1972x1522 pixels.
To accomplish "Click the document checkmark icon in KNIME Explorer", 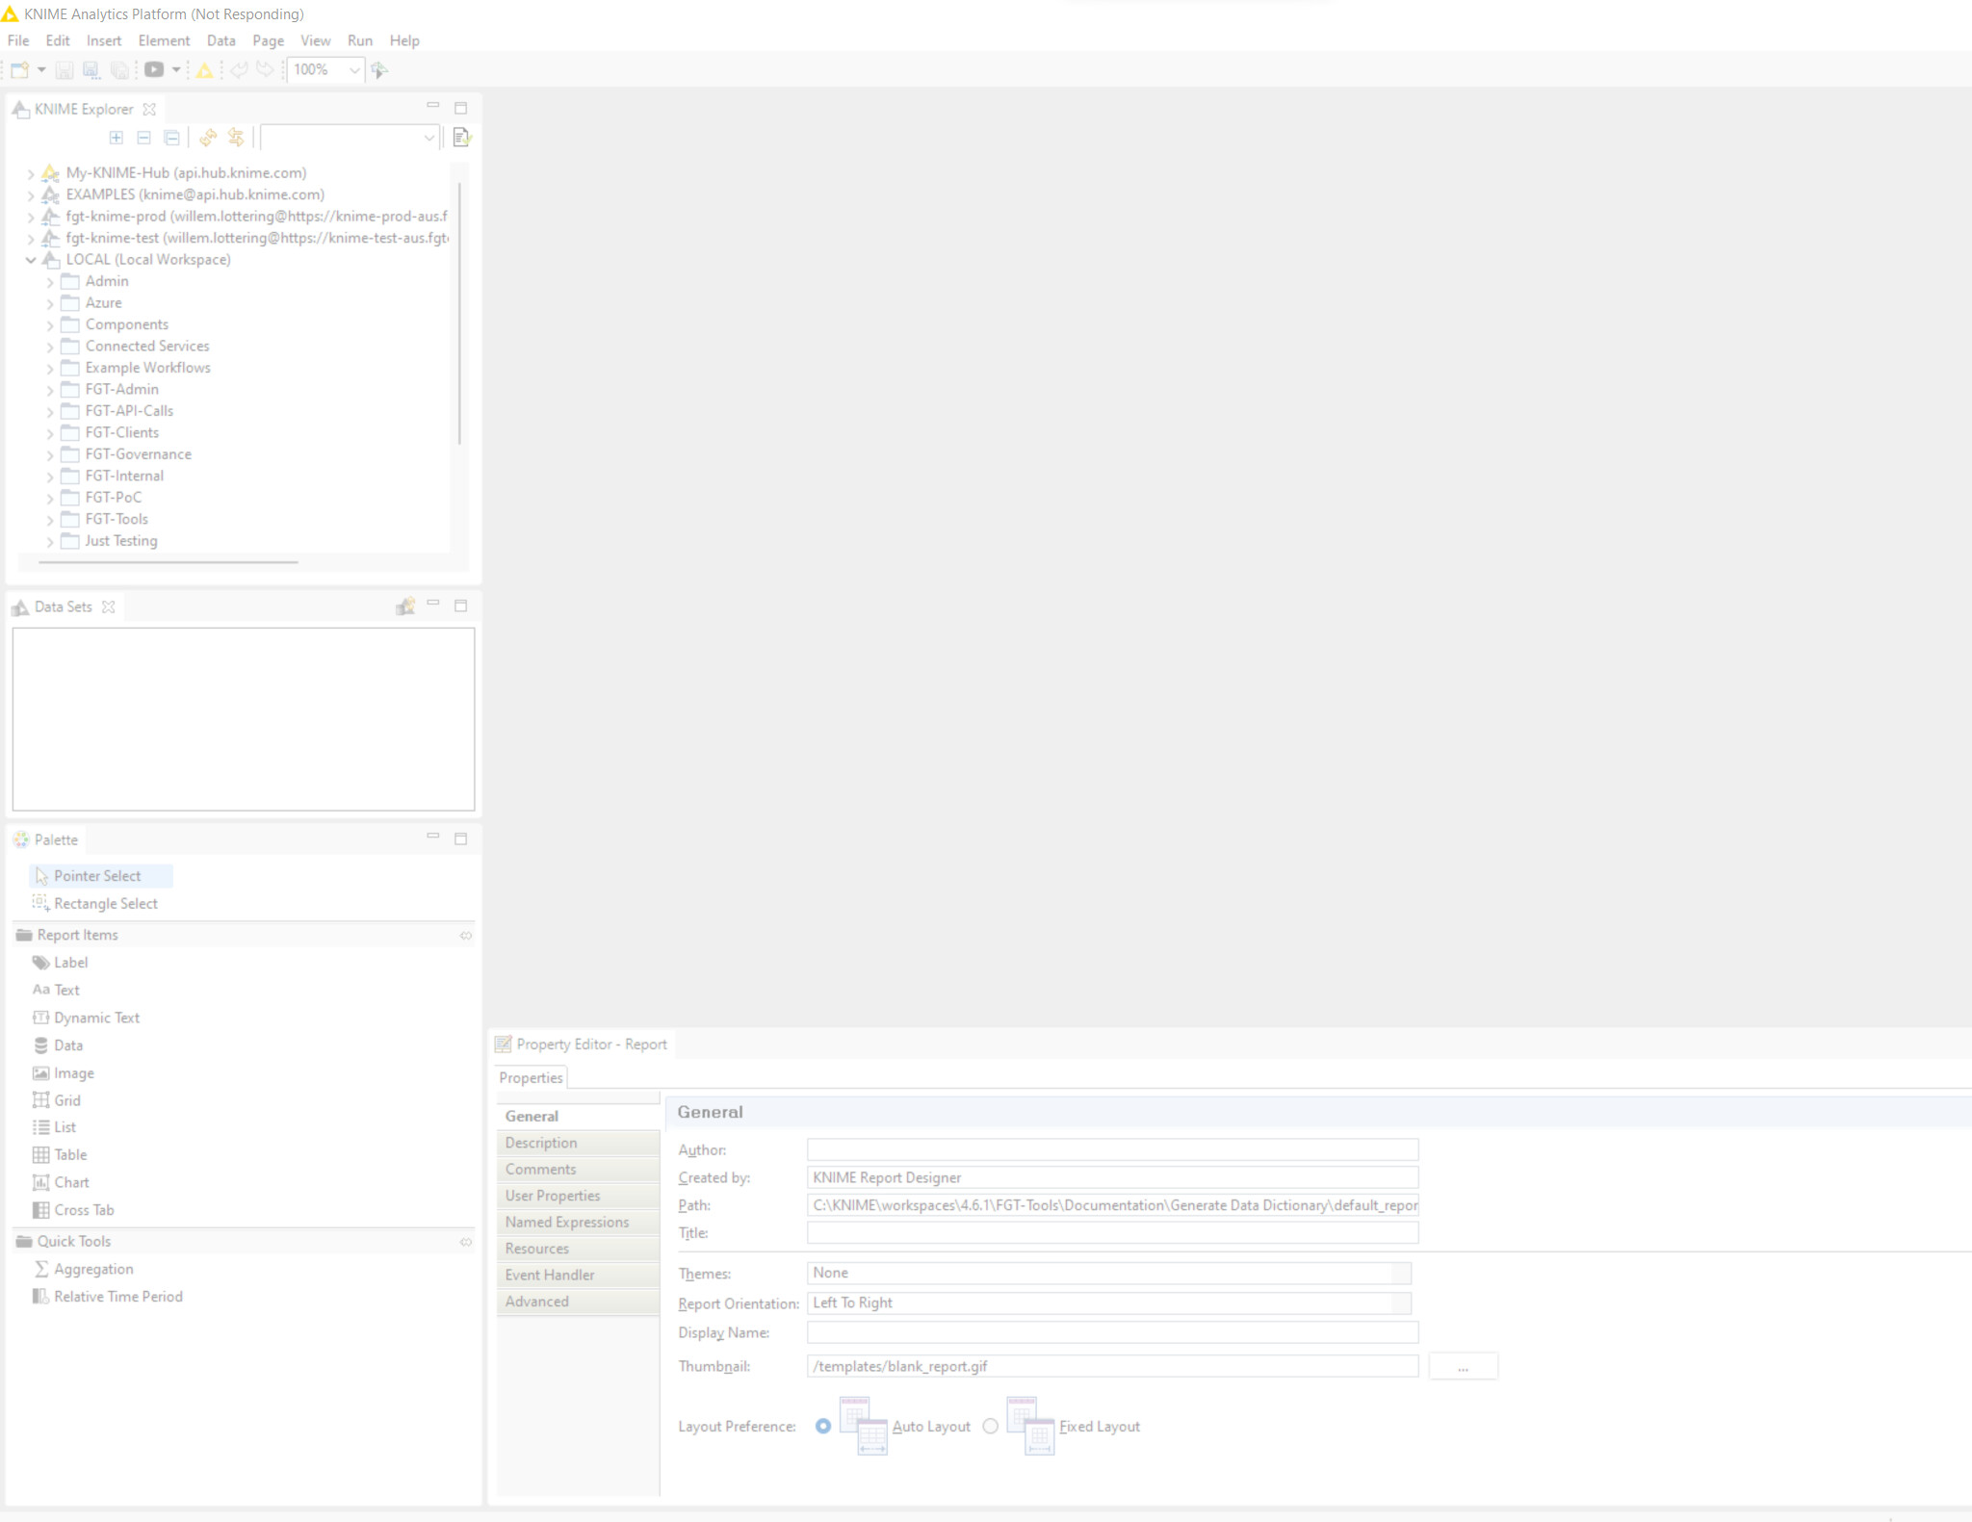I will tap(461, 138).
